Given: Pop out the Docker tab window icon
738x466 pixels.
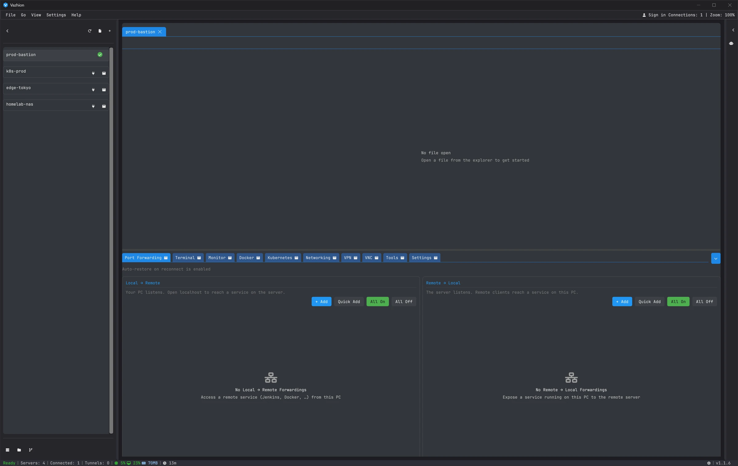Looking at the screenshot, I should point(258,258).
